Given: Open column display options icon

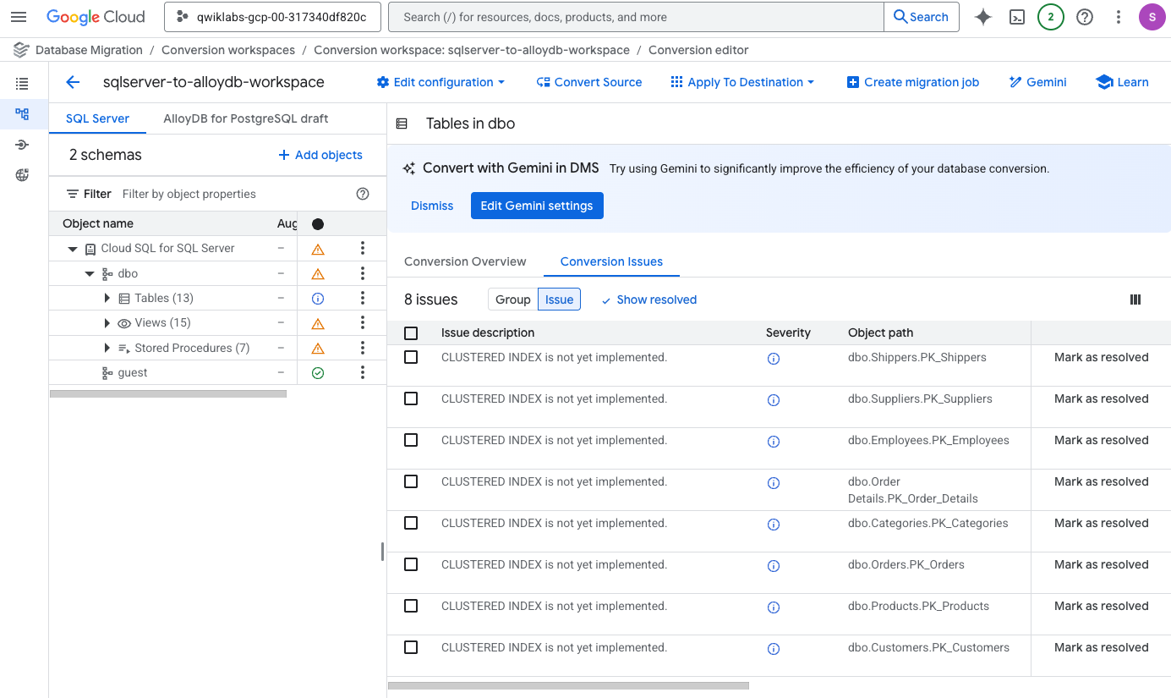Looking at the screenshot, I should pos(1135,300).
